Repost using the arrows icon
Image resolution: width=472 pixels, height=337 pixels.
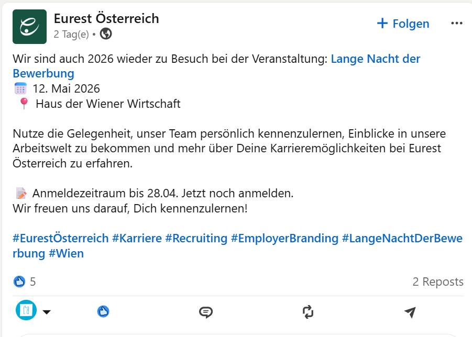[x=308, y=312]
